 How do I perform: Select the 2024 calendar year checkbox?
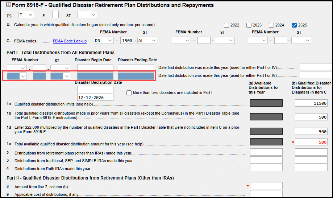tap(271, 25)
